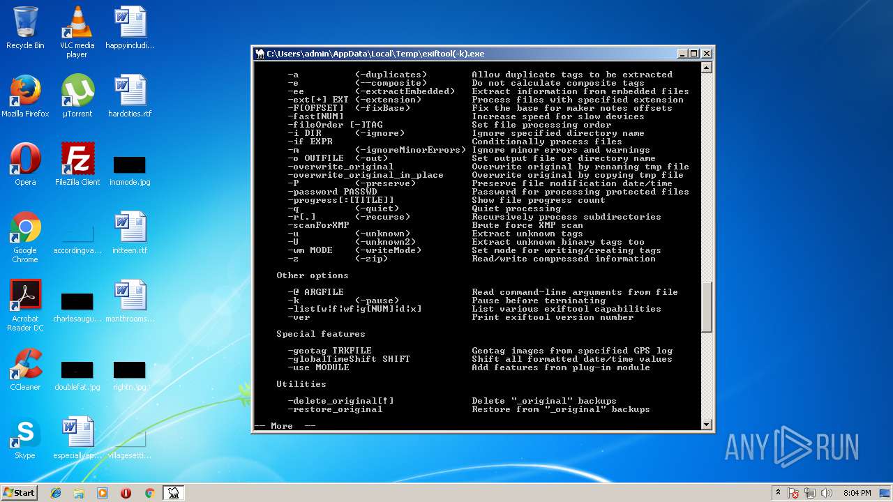Launch Acrobat Reader DC shortcut
This screenshot has width=893, height=502.
tap(25, 305)
